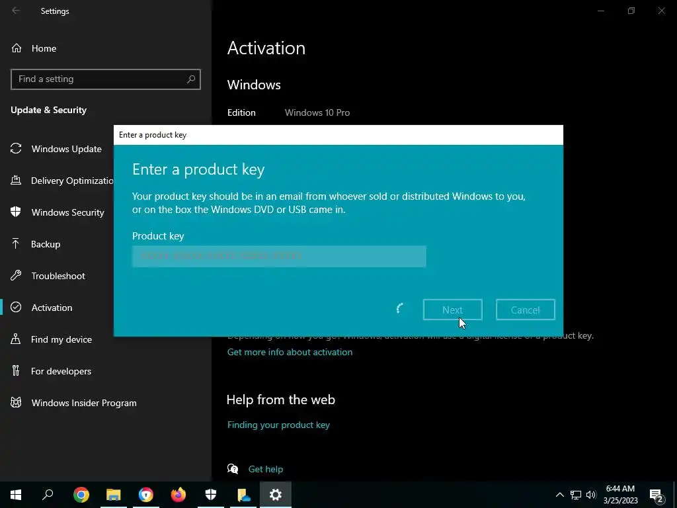The height and width of the screenshot is (508, 677).
Task: Open network status tray icon
Action: [x=576, y=495]
